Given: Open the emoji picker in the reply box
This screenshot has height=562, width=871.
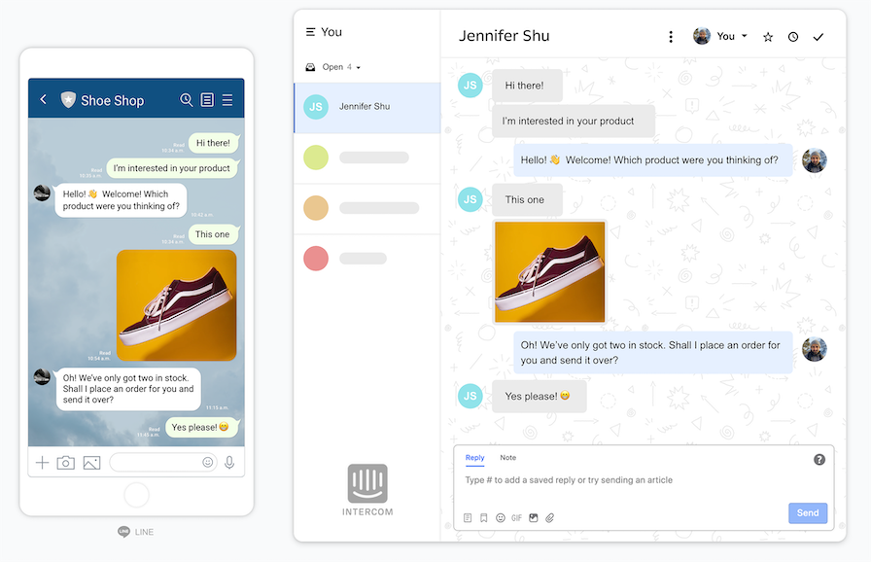Looking at the screenshot, I should (500, 517).
